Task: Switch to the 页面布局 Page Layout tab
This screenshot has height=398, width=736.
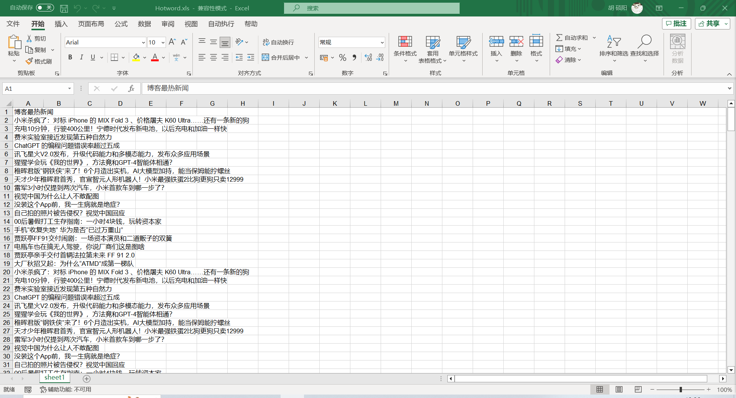Action: point(91,24)
